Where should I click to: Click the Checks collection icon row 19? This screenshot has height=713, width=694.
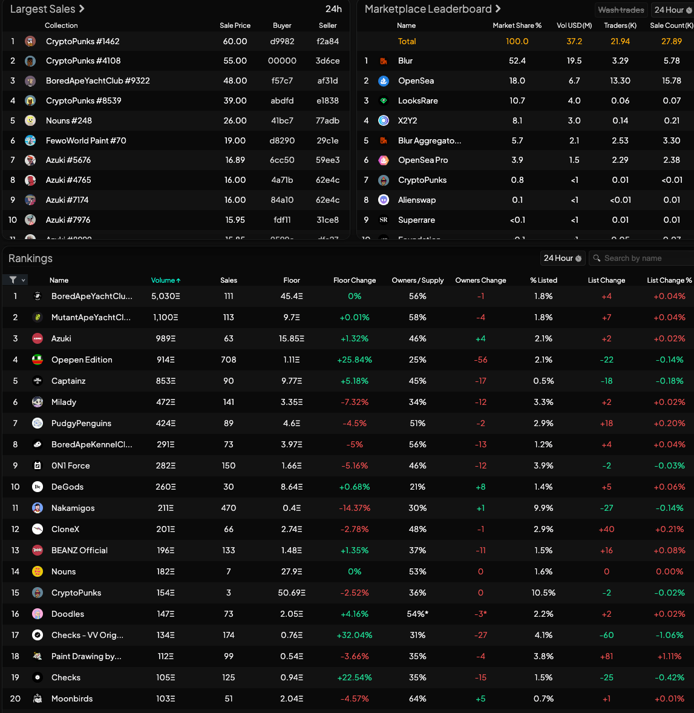point(38,677)
